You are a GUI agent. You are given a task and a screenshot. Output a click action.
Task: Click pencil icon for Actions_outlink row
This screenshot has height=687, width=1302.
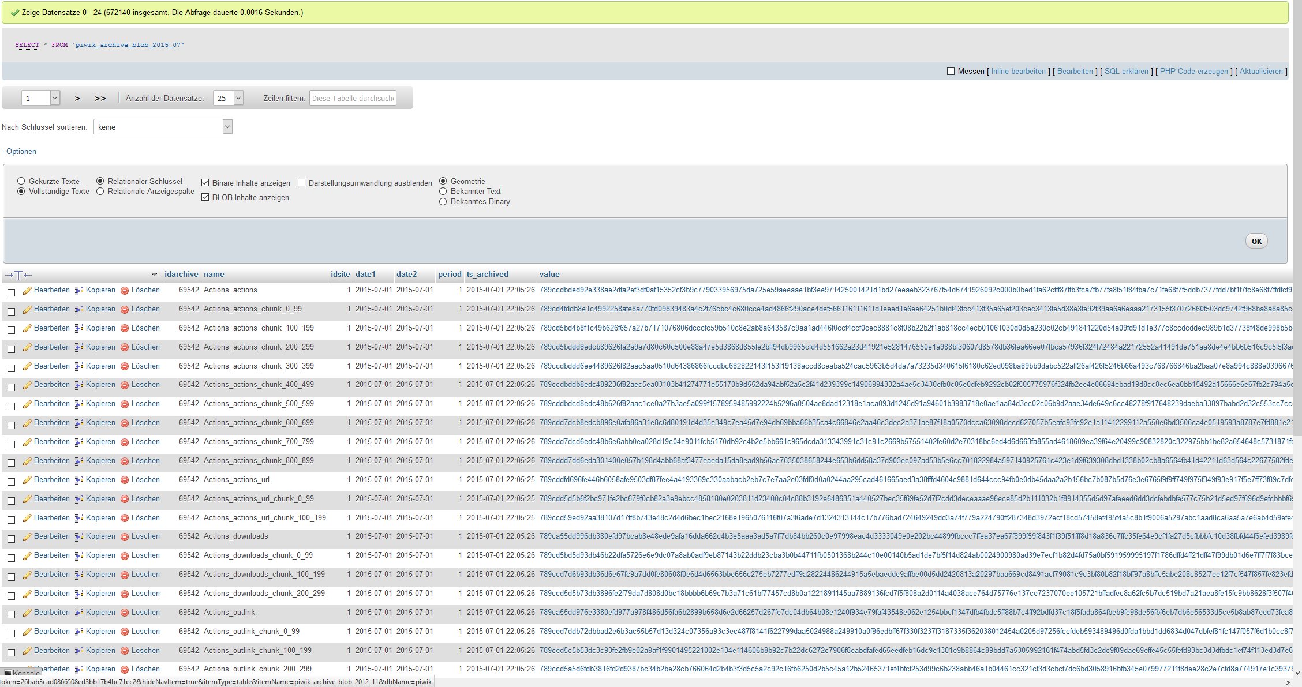pyautogui.click(x=27, y=613)
